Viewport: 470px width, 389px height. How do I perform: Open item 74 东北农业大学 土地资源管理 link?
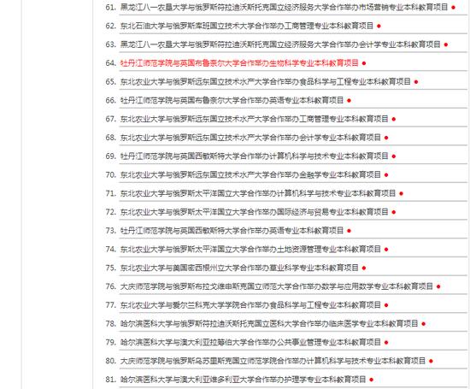click(x=250, y=249)
